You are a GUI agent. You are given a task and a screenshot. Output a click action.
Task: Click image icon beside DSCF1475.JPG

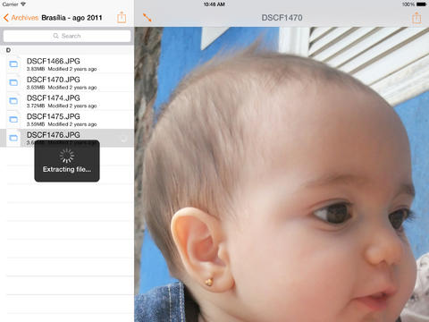(13, 120)
